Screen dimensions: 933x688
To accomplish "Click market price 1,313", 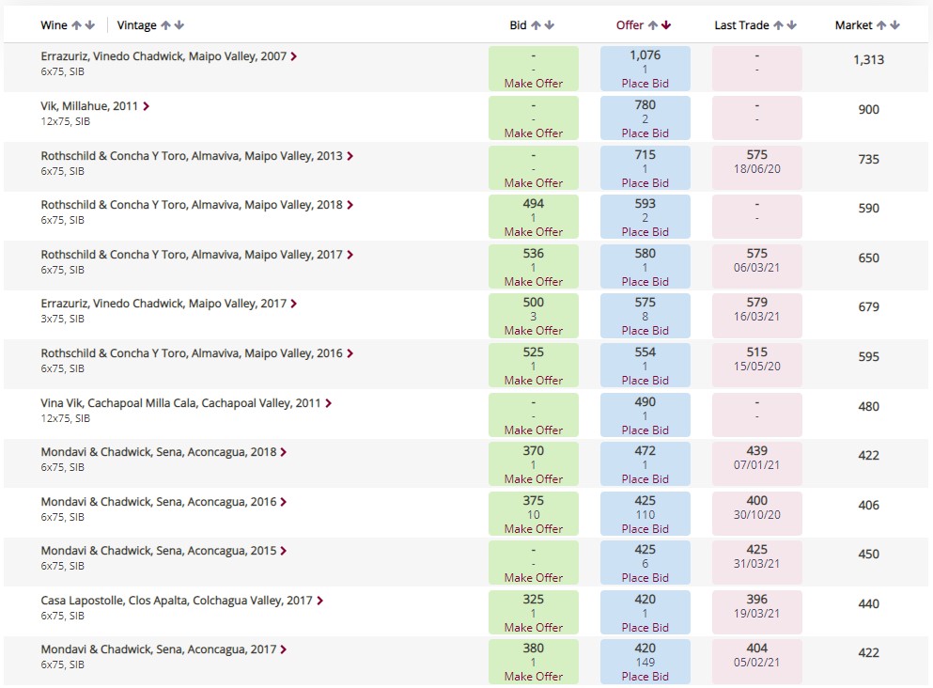I will tap(869, 59).
